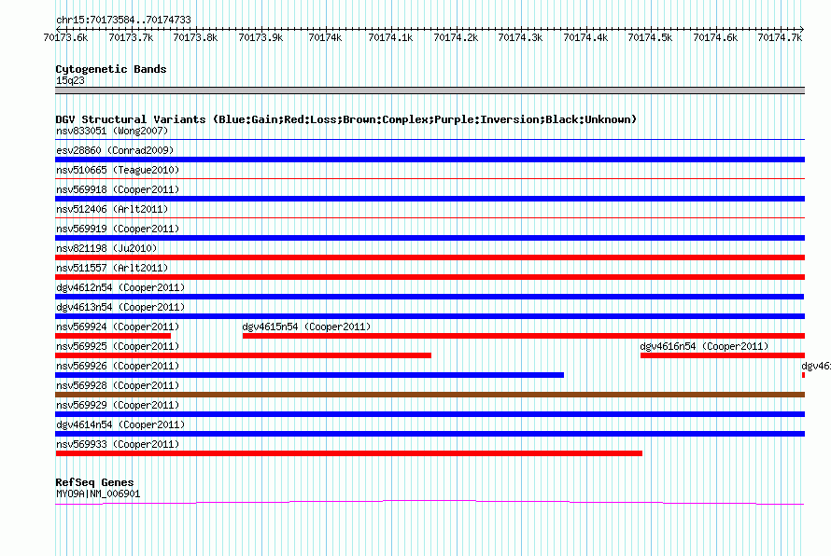The image size is (831, 556).
Task: Open dgv4616n54 (Cooper2011) label
Action: click(x=704, y=346)
